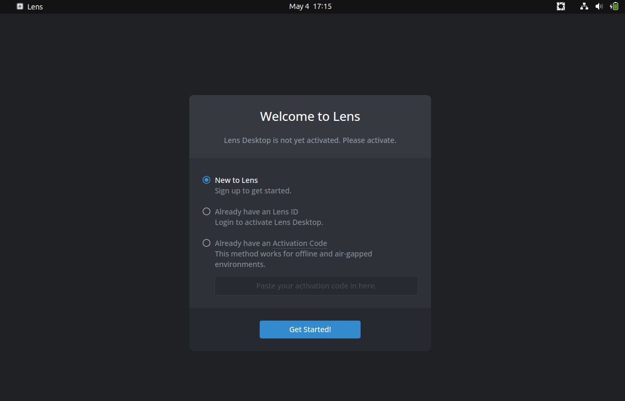This screenshot has width=625, height=401.
Task: Open the Lens app menu label
Action: [35, 7]
